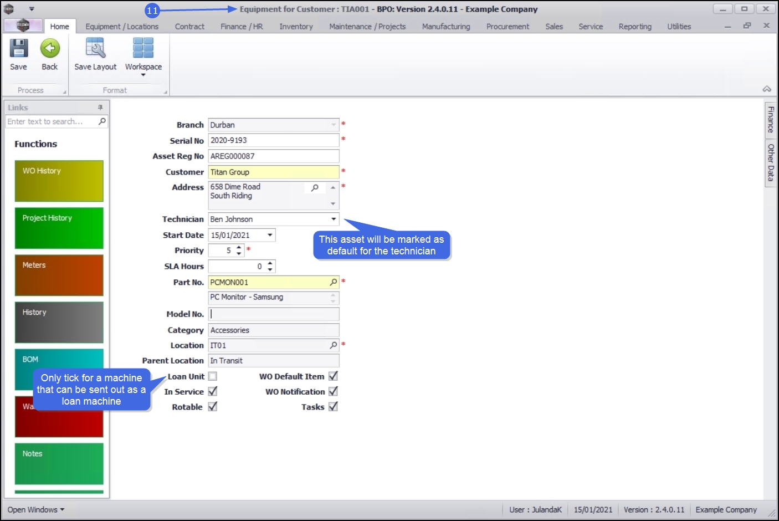Open the Meters function tile
779x521 pixels.
[x=59, y=275]
